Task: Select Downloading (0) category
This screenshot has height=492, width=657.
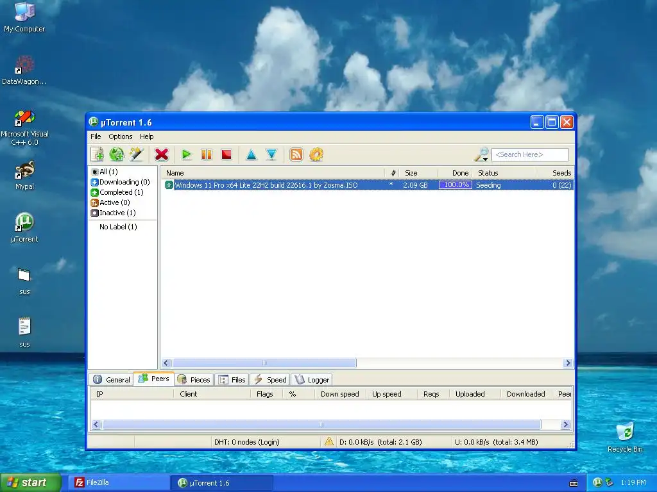Action: tap(120, 182)
